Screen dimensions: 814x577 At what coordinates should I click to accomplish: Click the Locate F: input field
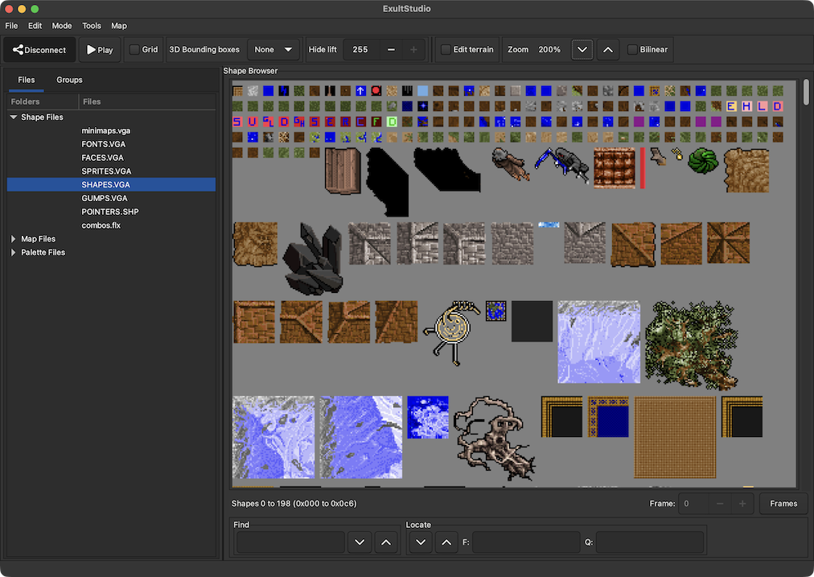(526, 542)
